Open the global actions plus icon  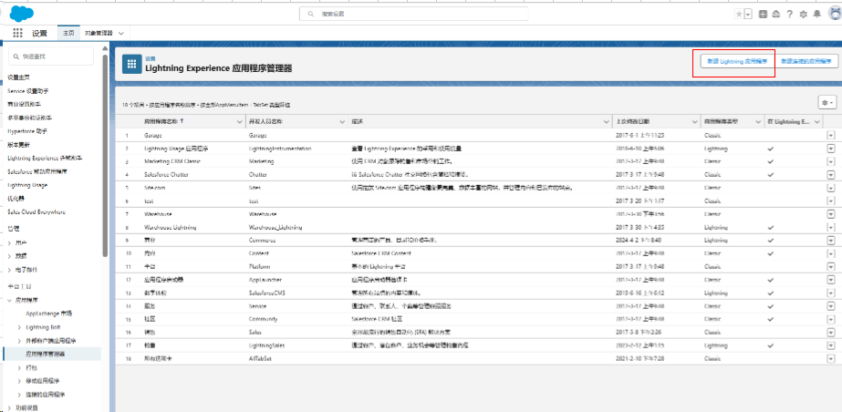[x=763, y=14]
